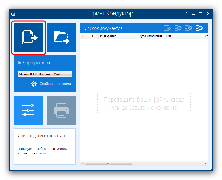This screenshot has height=180, width=222.
Task: Sort by 'Дата изменения' column header
Action: coord(151,36)
